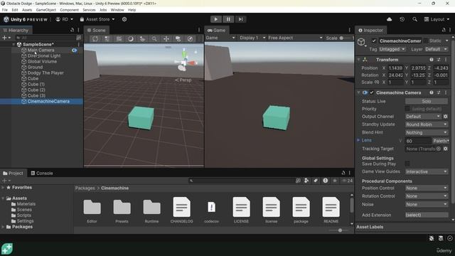Image resolution: width=455 pixels, height=256 pixels.
Task: Open the Blend Hint dropdown
Action: click(427, 132)
